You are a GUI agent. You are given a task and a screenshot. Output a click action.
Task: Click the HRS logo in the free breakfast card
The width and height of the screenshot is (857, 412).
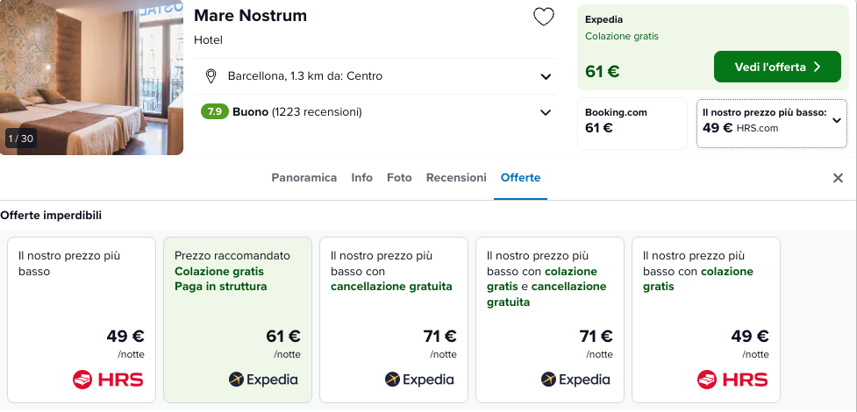732,380
